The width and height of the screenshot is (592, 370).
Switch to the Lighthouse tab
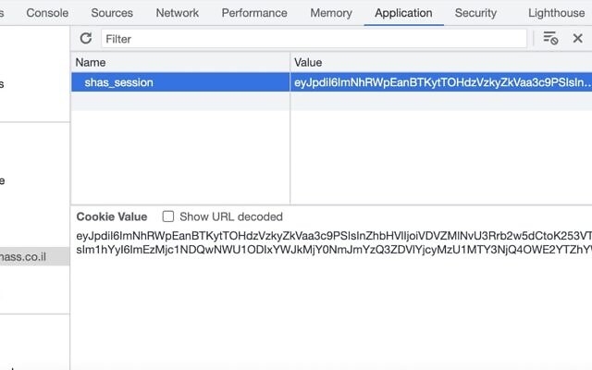tap(556, 13)
